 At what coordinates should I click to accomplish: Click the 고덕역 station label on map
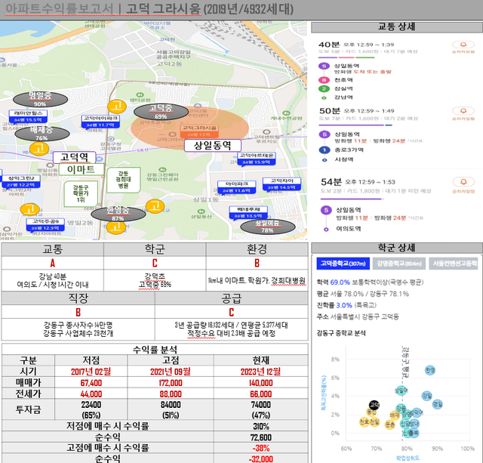tap(75, 157)
